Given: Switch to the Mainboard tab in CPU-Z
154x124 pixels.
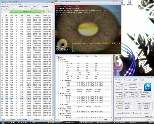Looking at the screenshot, I should [126, 80].
